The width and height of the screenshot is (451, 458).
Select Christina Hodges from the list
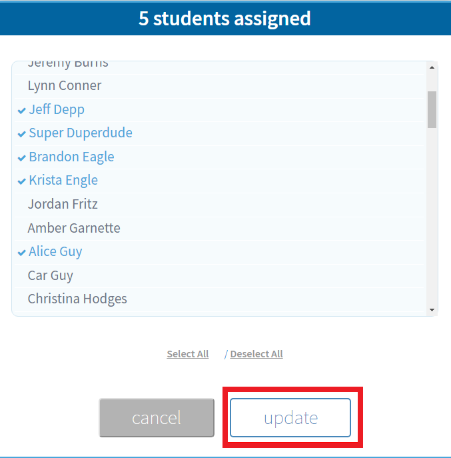(x=77, y=299)
